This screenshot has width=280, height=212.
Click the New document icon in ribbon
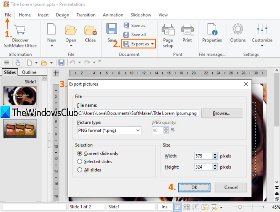pos(51,29)
